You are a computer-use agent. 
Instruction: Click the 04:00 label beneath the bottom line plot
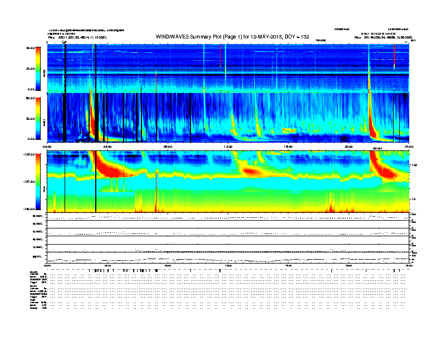[x=107, y=265]
